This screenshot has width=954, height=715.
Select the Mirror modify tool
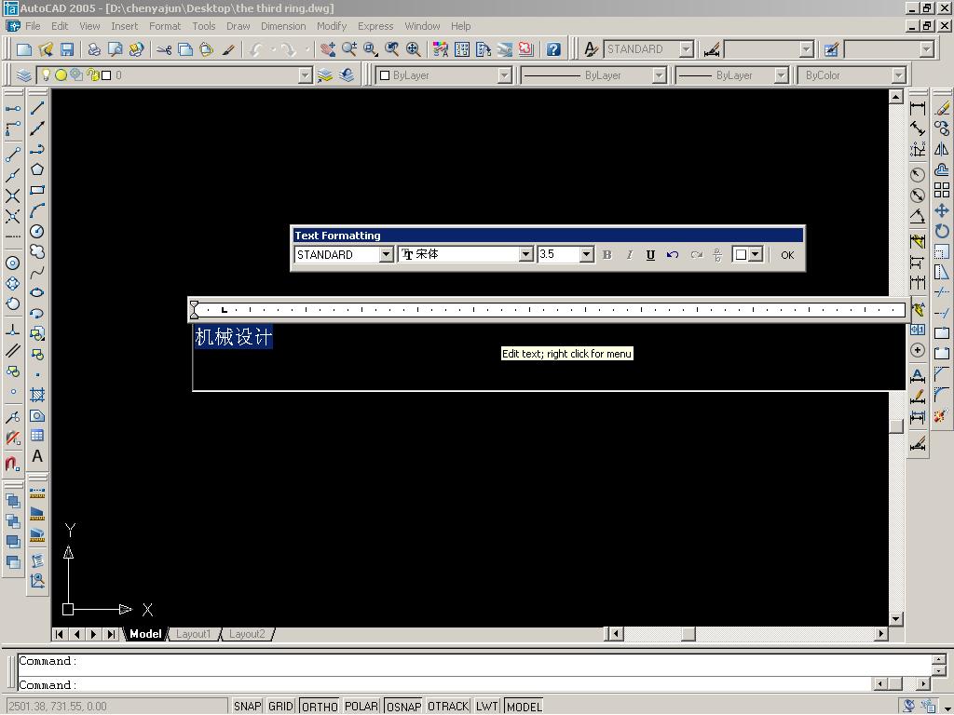click(942, 149)
